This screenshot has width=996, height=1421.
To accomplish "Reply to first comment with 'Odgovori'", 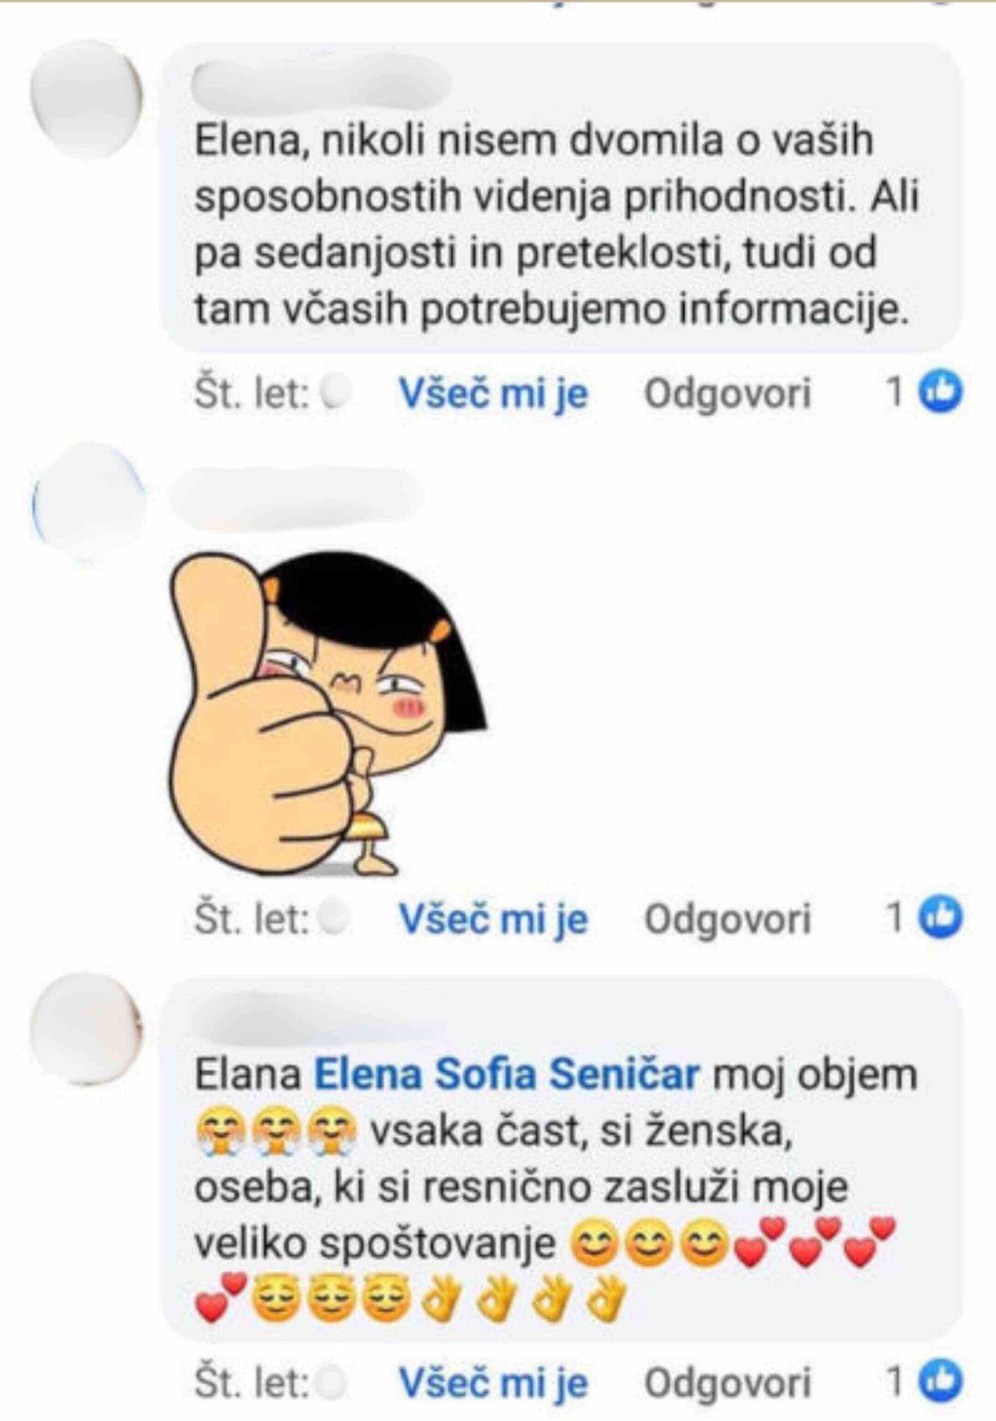I will point(727,394).
